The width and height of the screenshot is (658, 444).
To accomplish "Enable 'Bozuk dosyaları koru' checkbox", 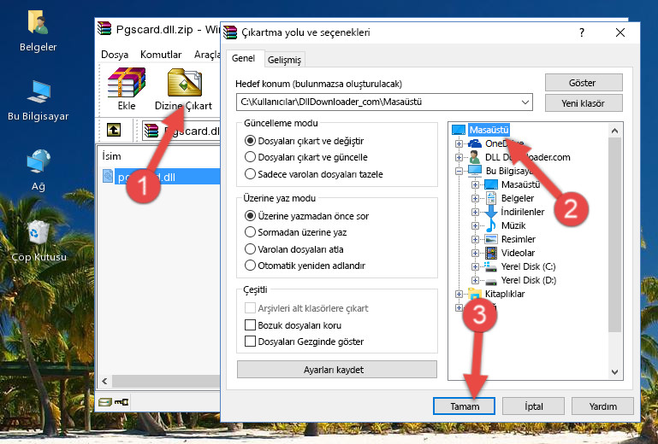I will pos(250,325).
